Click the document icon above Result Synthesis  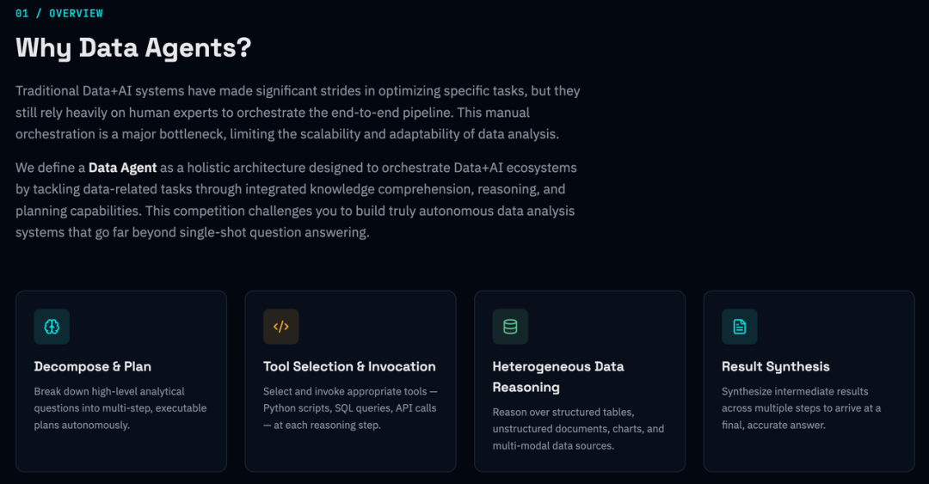click(739, 327)
